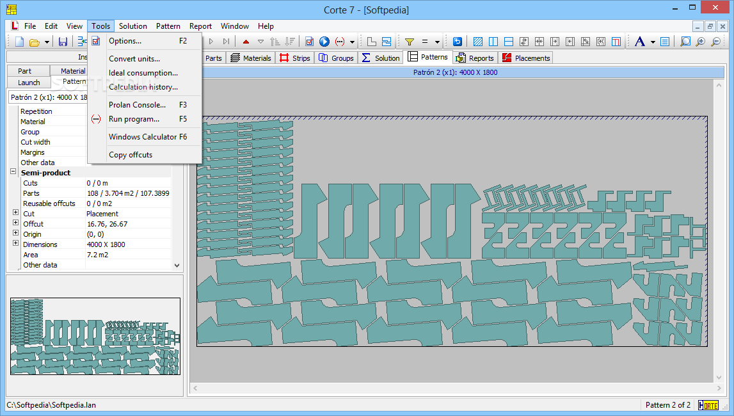Click the horizontal split layout icon
The height and width of the screenshot is (416, 734).
pos(509,42)
